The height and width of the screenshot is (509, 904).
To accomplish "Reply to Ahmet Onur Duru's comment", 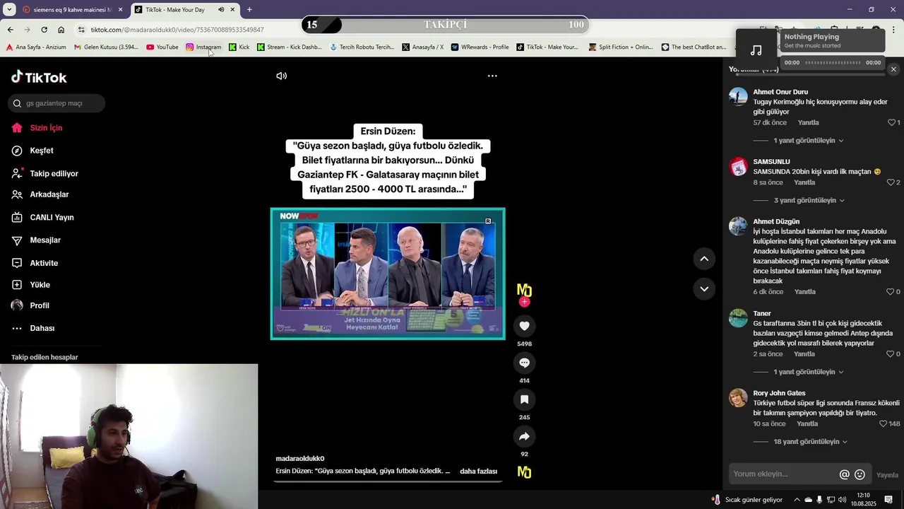I will [808, 122].
